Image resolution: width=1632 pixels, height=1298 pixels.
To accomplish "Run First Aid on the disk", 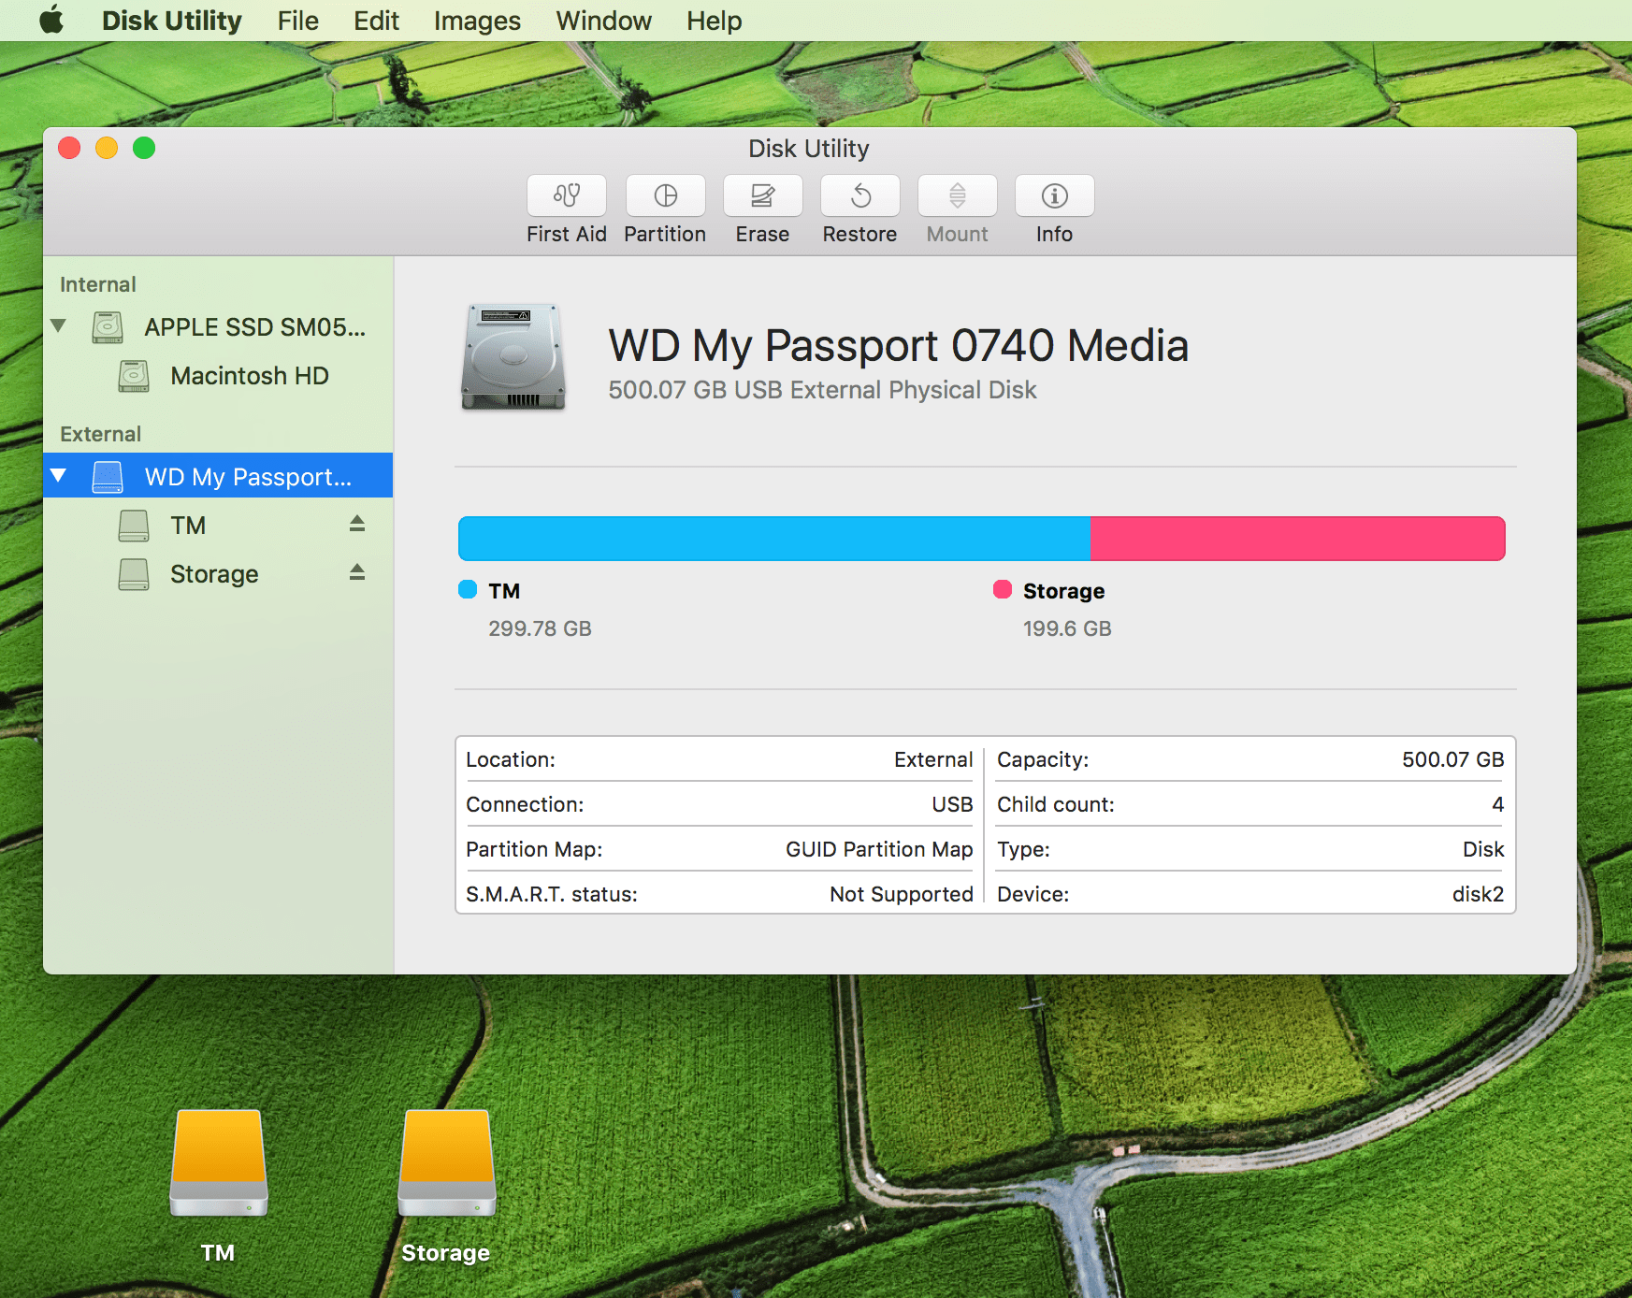I will (566, 195).
